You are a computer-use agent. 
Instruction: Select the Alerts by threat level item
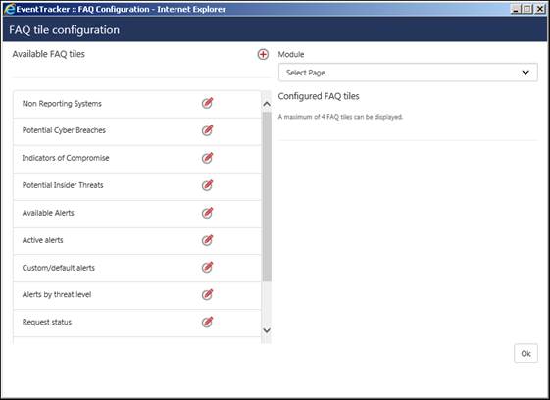coord(137,295)
